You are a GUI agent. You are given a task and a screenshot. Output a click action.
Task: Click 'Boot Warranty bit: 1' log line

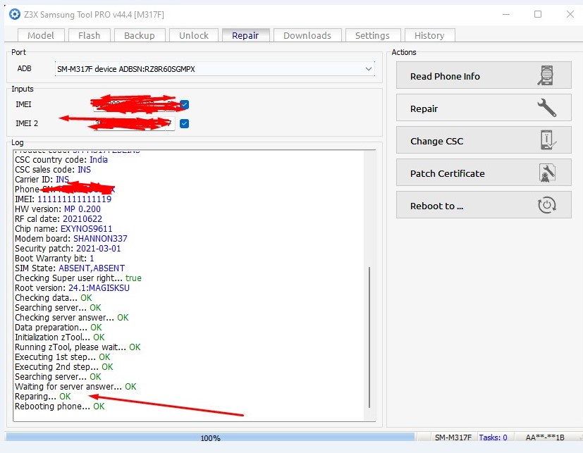pyautogui.click(x=54, y=258)
